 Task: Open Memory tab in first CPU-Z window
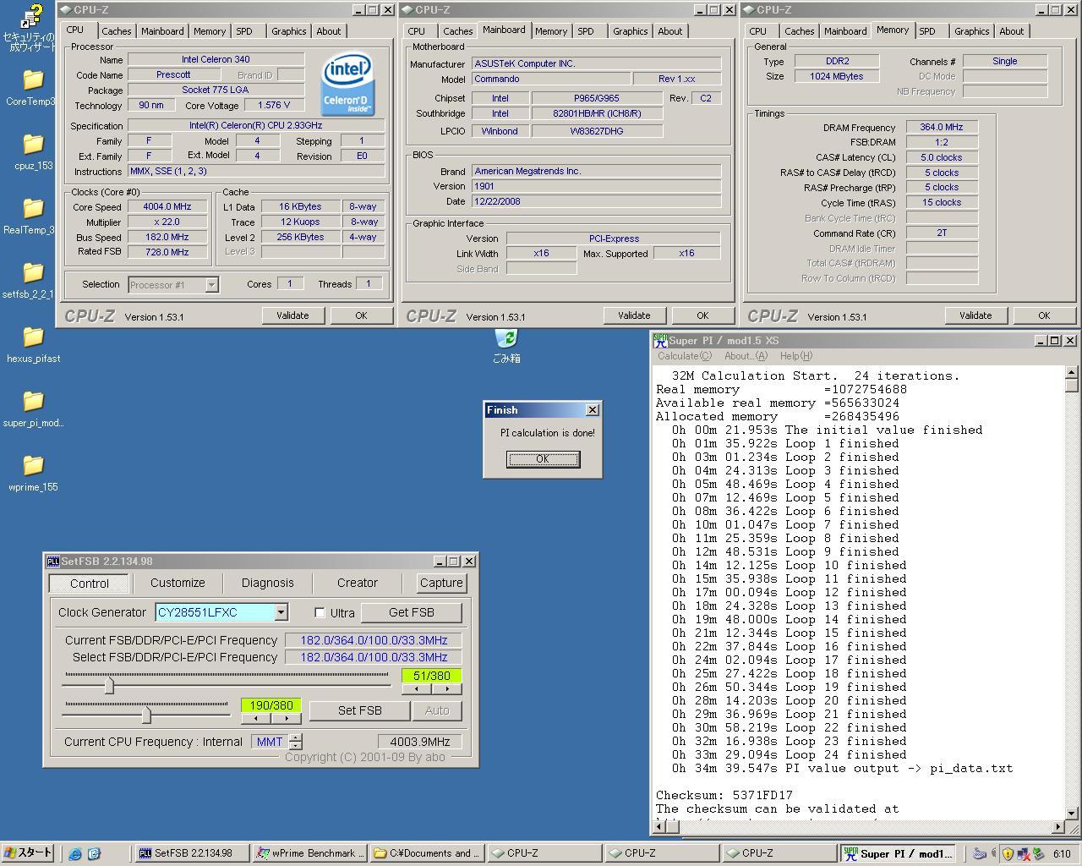point(210,31)
